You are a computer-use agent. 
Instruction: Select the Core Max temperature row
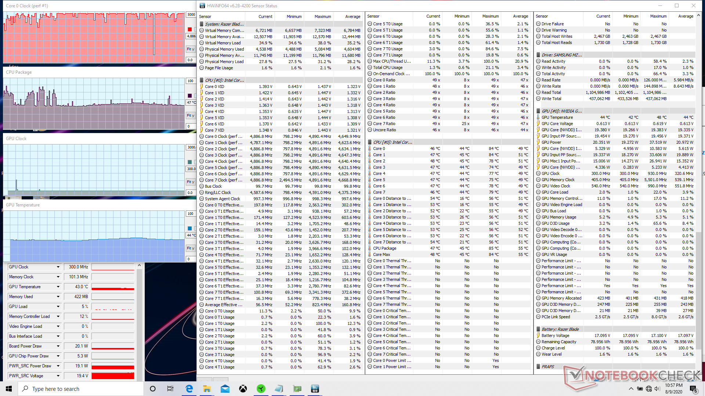click(449, 254)
